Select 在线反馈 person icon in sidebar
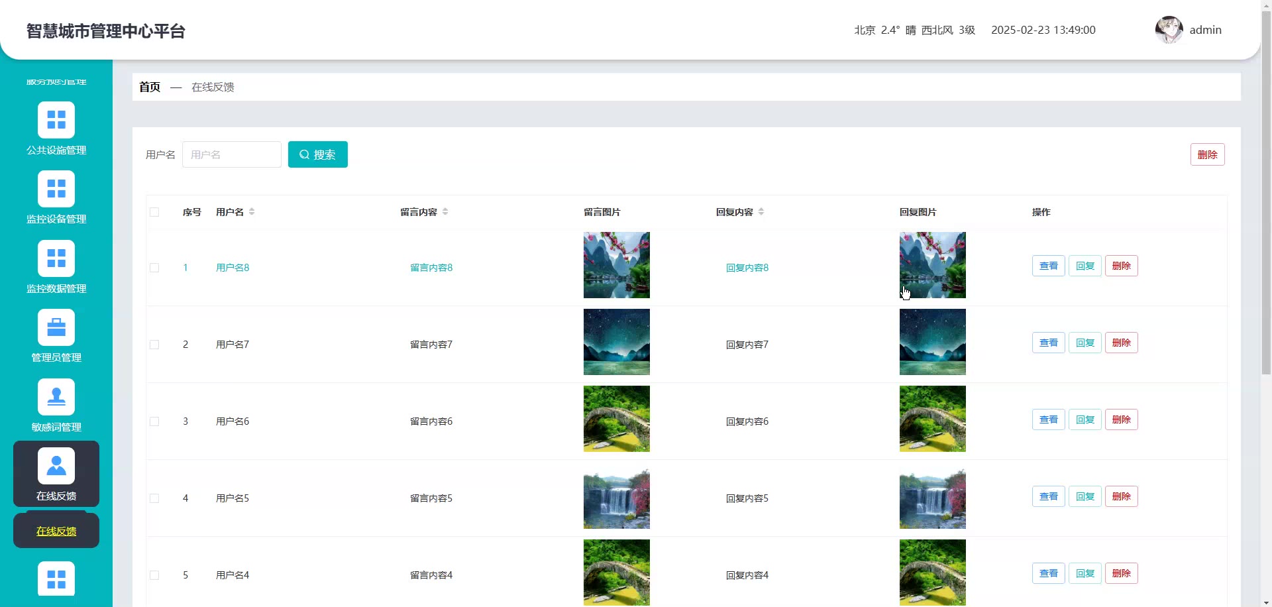1272x607 pixels. point(56,466)
